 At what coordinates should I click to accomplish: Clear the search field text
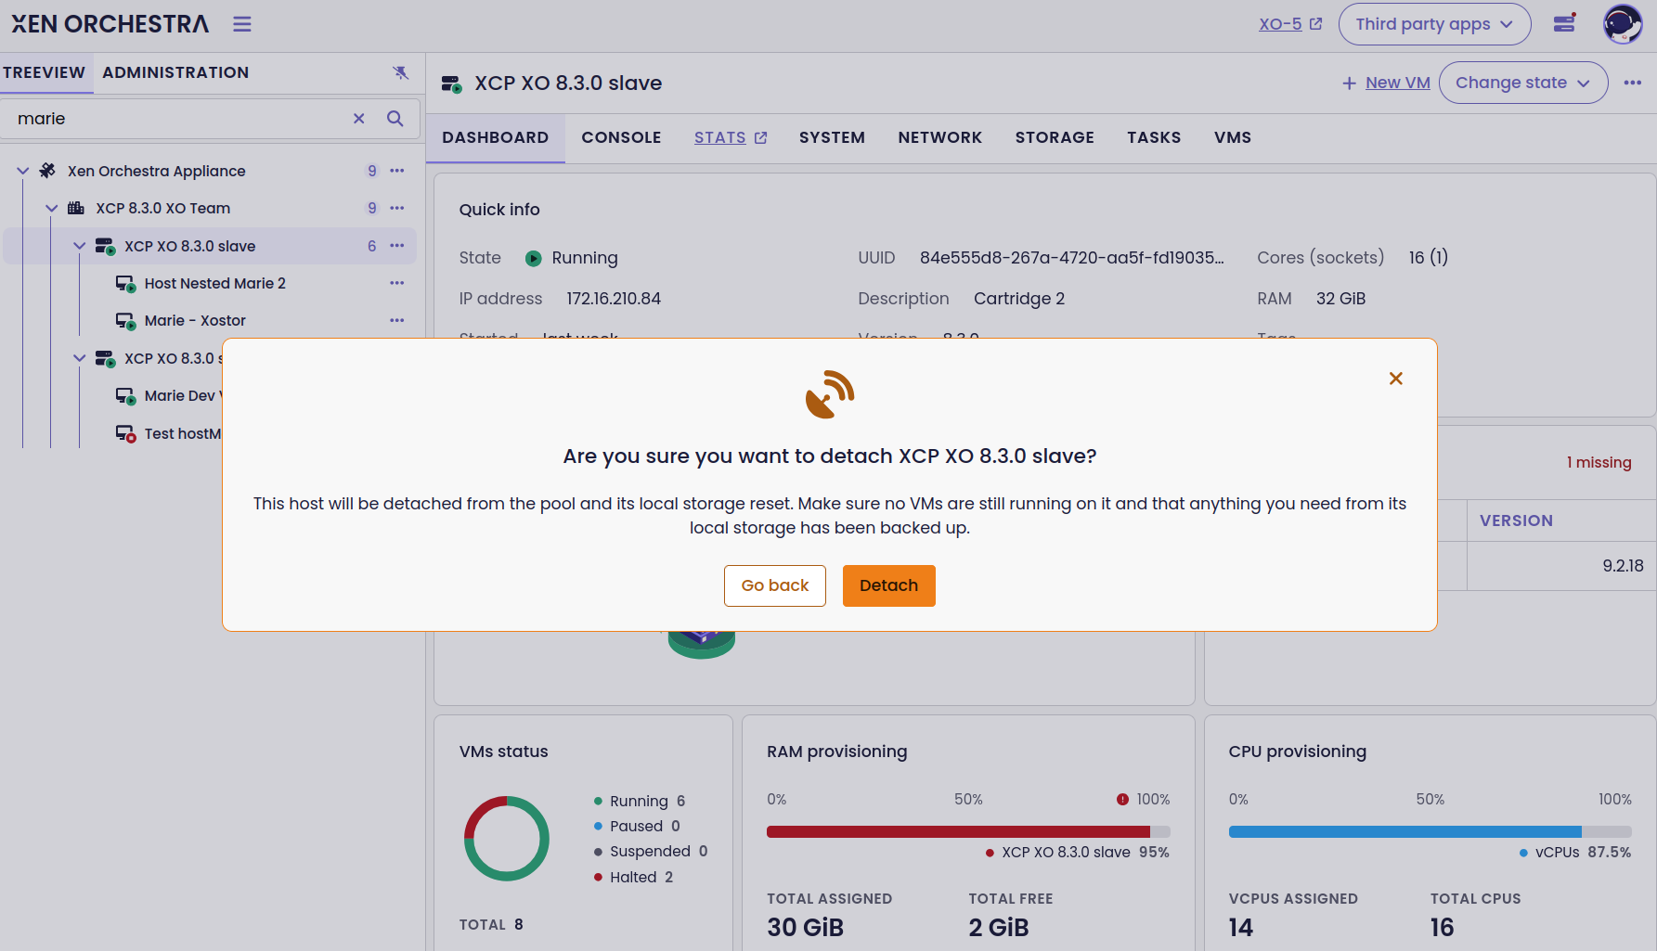tap(359, 119)
